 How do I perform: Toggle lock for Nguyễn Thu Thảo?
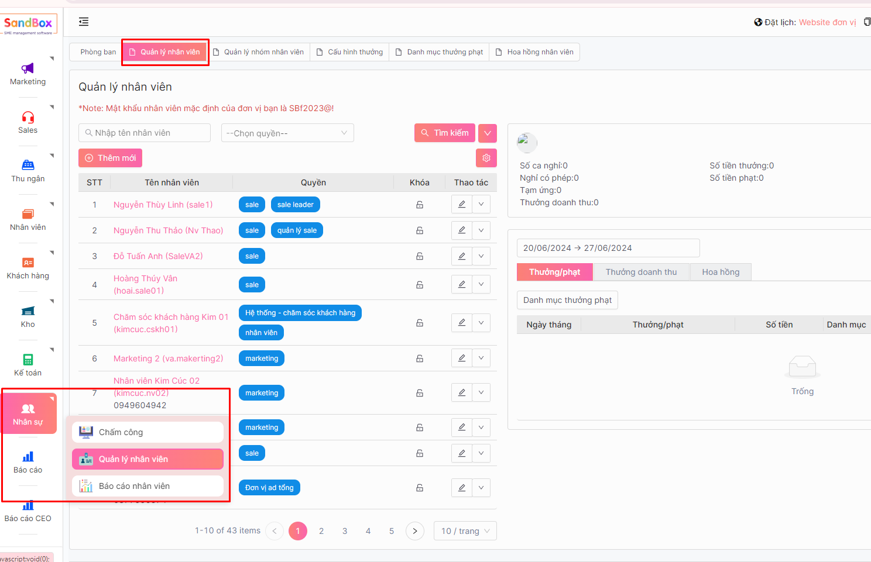[x=420, y=230]
